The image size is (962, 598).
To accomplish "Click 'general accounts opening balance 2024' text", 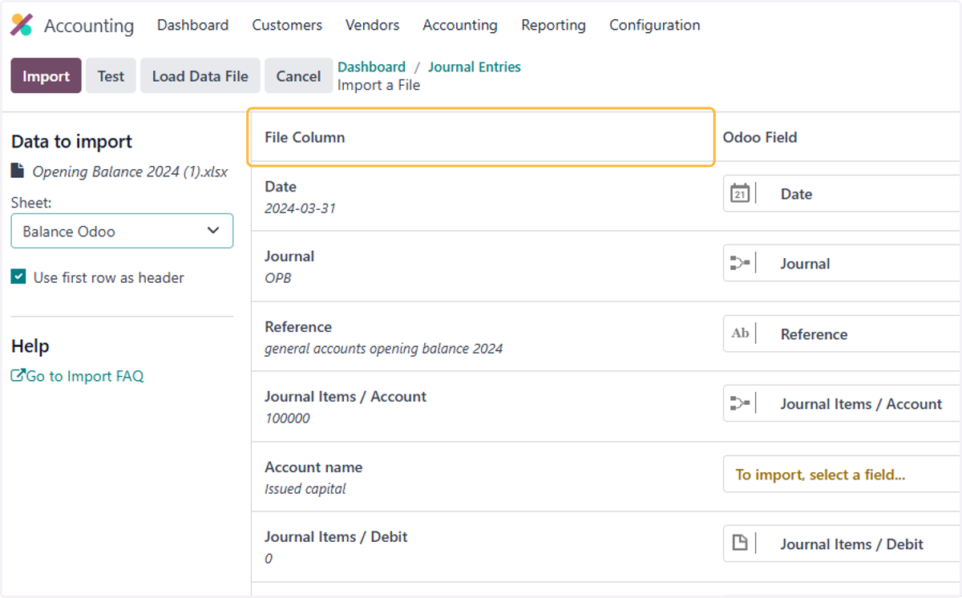I will [x=384, y=349].
